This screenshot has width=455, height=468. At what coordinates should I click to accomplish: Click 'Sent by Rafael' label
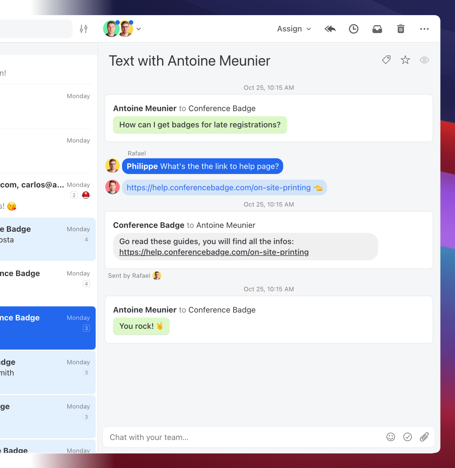pos(129,276)
